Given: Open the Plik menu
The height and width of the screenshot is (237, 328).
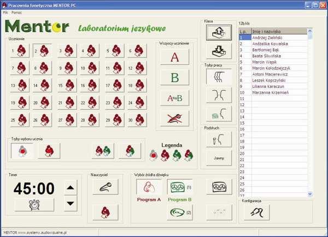Looking at the screenshot, I should click(5, 13).
